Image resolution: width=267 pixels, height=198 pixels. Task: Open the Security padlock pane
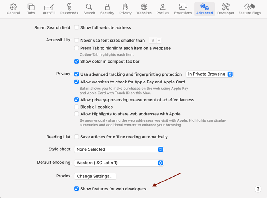pos(107,9)
